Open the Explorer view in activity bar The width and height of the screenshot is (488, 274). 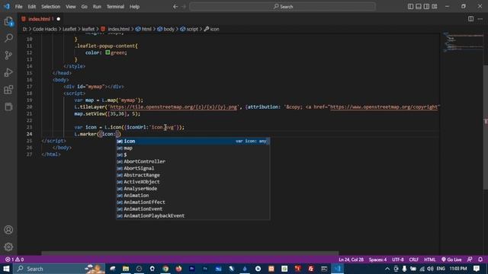point(8,21)
